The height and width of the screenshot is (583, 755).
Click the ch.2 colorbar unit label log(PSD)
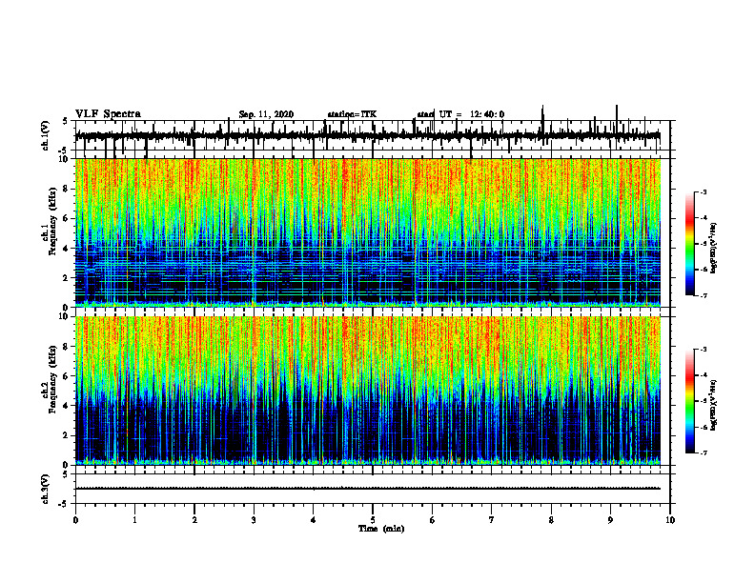pos(714,405)
